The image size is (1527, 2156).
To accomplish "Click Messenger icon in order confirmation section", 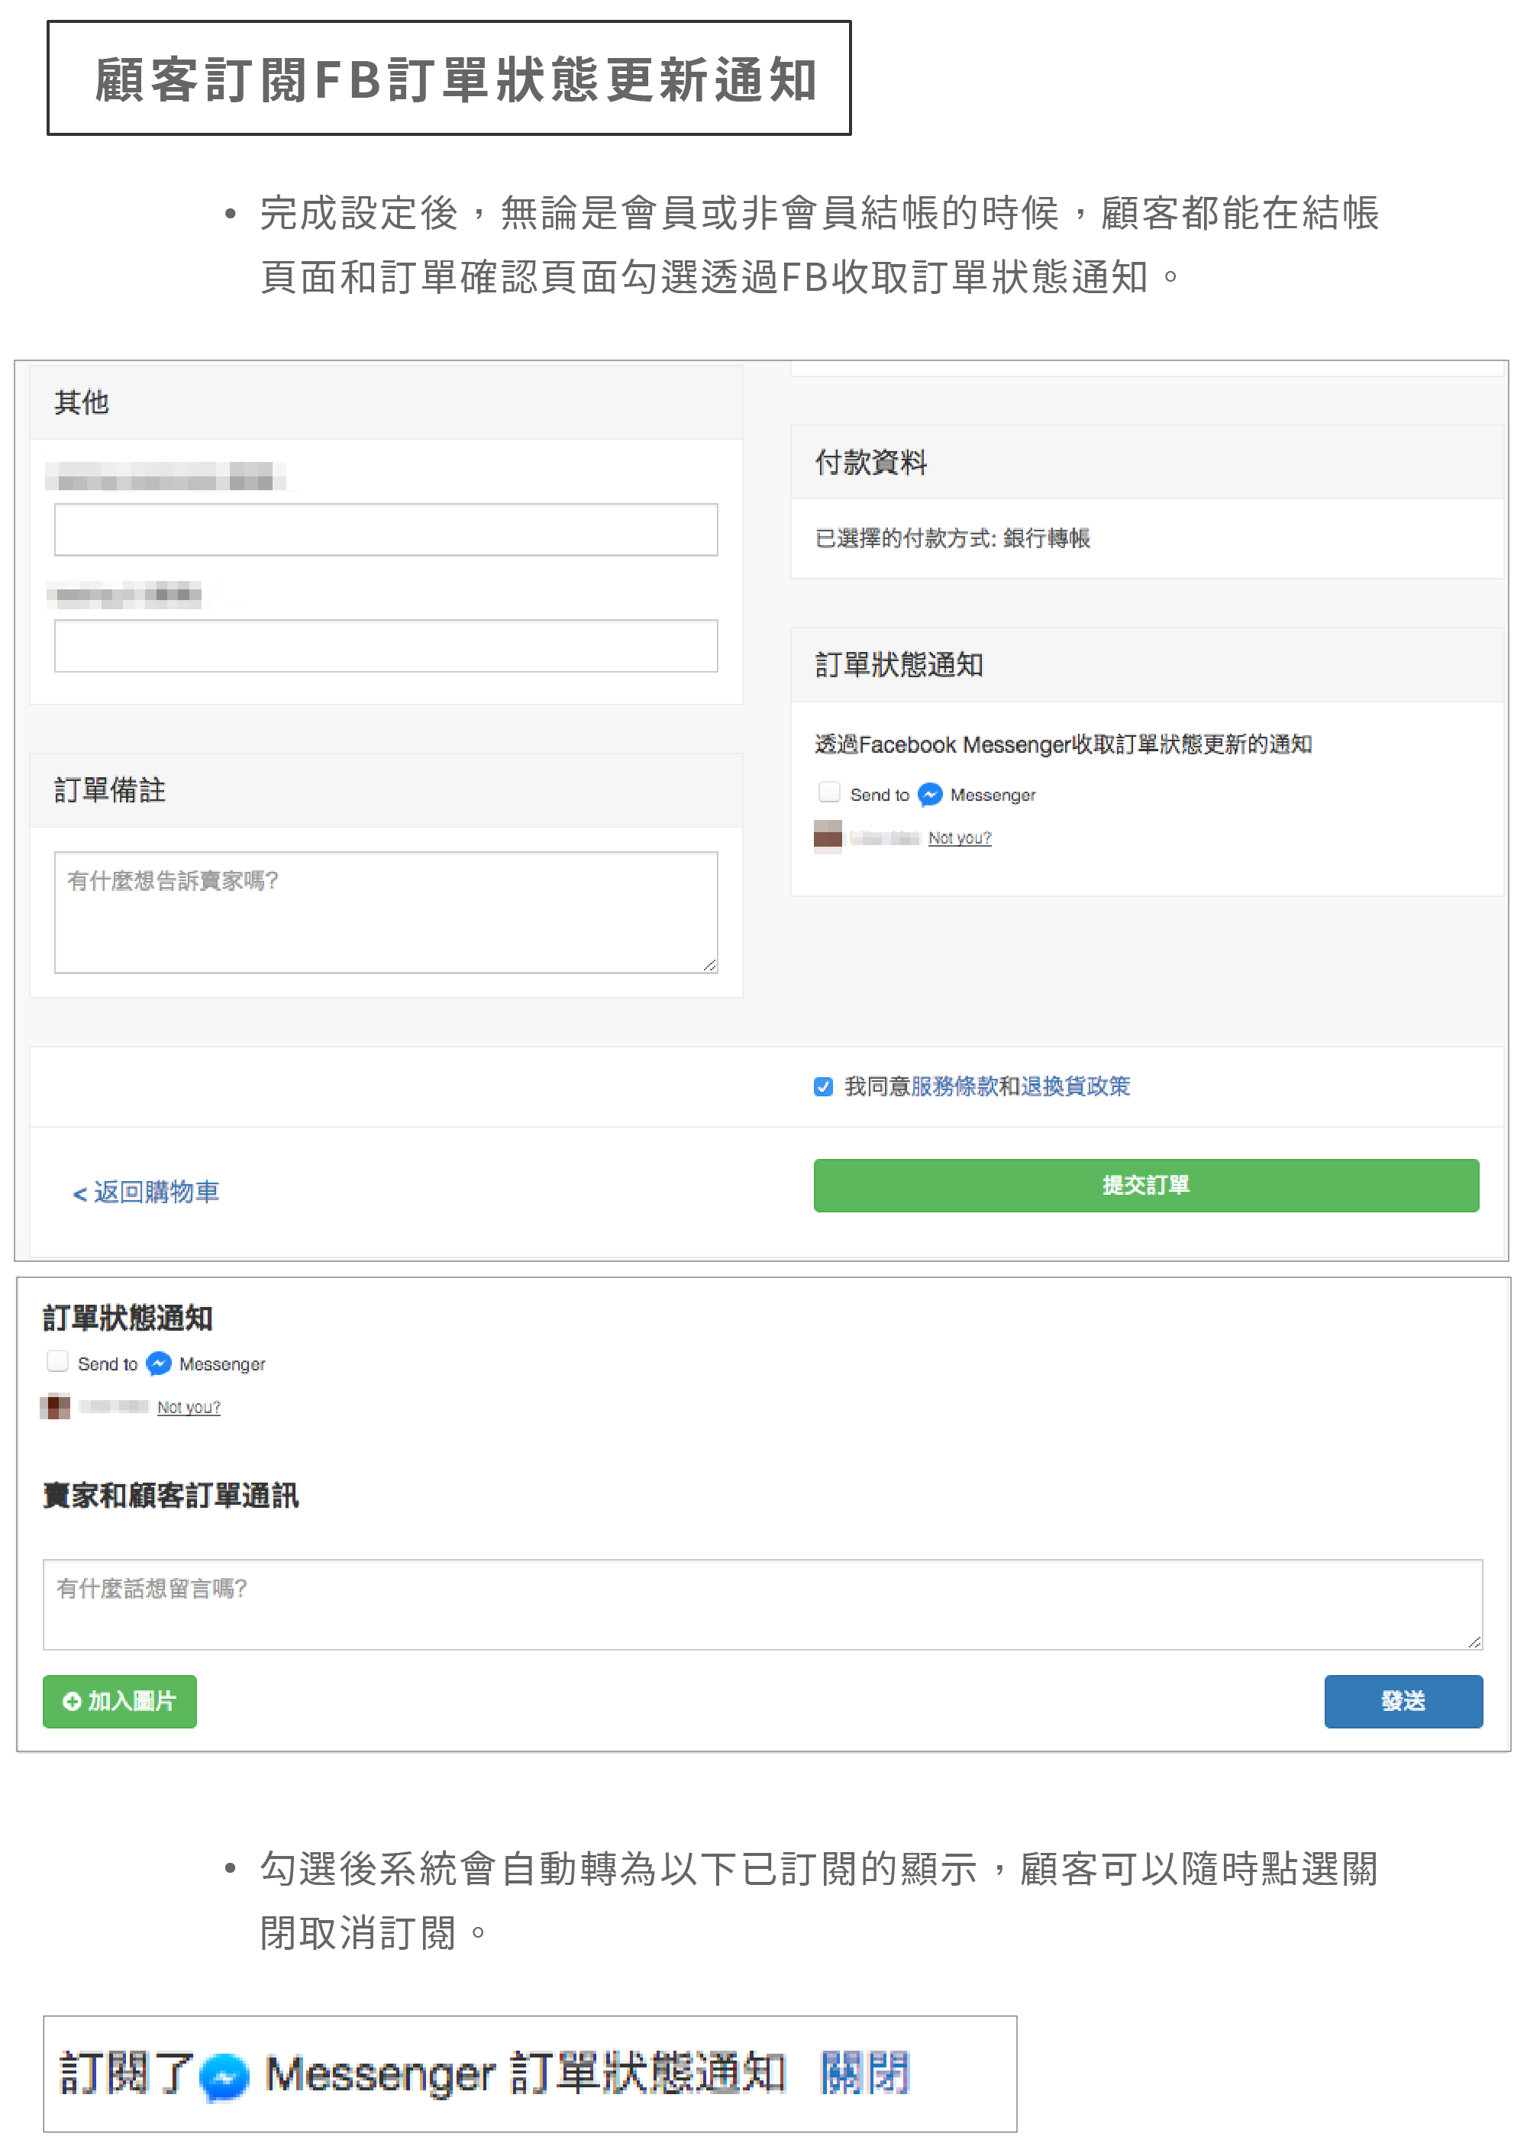I will pyautogui.click(x=159, y=1364).
